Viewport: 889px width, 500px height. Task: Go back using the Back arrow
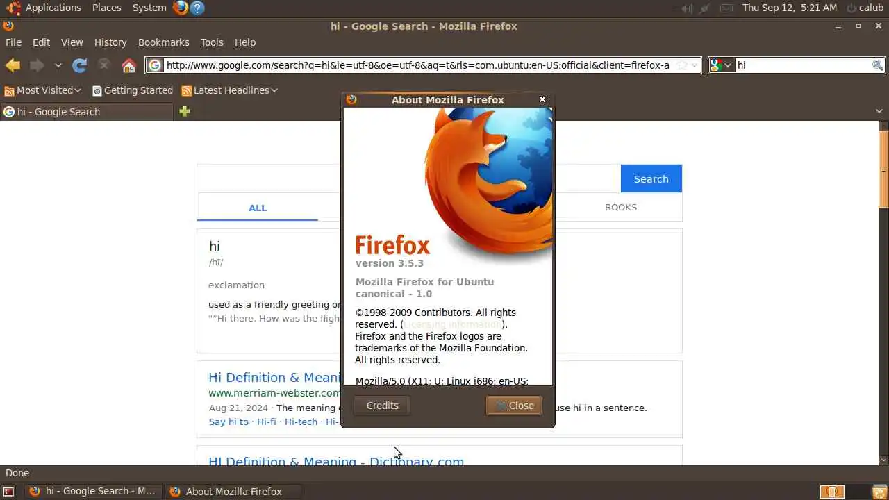pos(13,65)
